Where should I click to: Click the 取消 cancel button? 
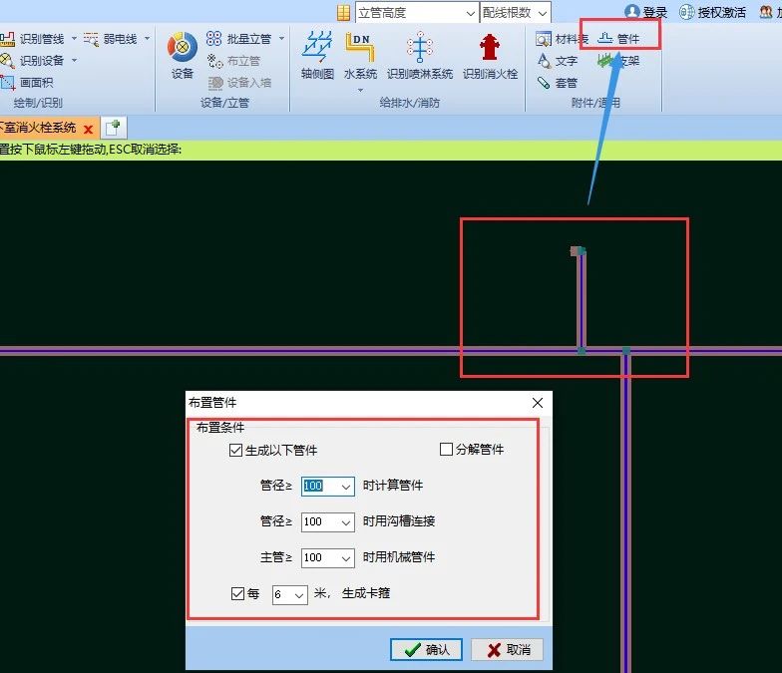click(507, 649)
